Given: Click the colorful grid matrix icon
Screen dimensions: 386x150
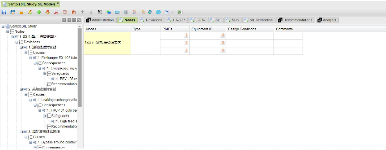Looking at the screenshot, I should [134, 12].
